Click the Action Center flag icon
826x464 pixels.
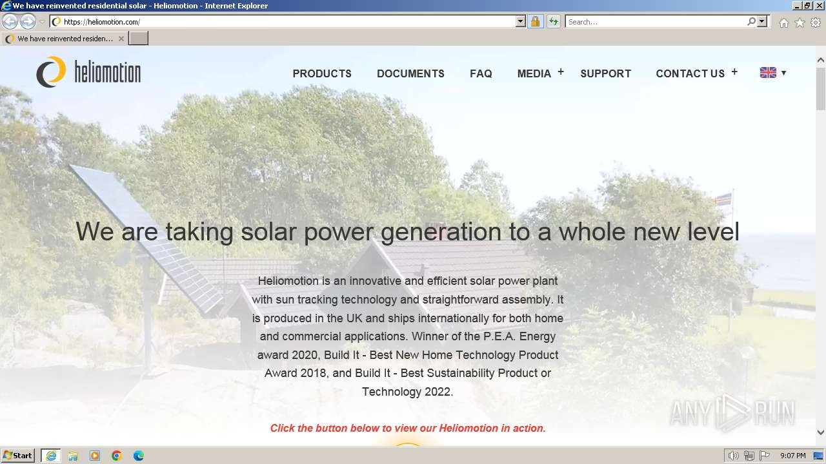765,456
